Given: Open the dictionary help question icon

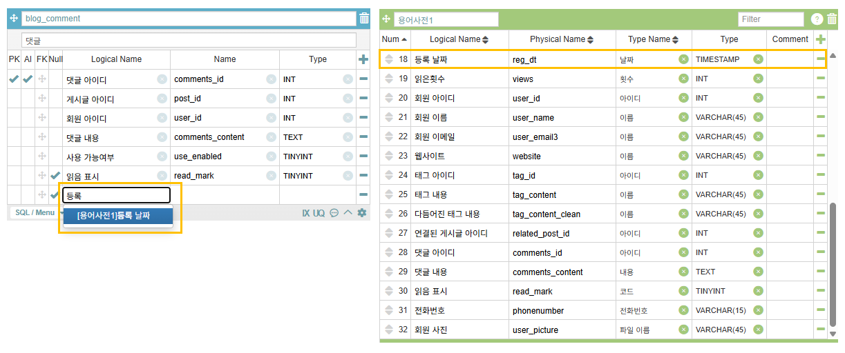Looking at the screenshot, I should [x=816, y=19].
